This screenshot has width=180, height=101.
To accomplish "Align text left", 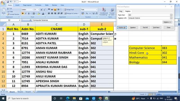I will click(49, 13).
